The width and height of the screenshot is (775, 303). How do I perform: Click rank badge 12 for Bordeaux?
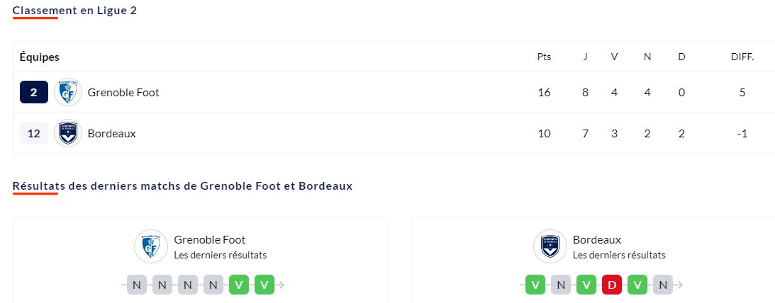(34, 133)
